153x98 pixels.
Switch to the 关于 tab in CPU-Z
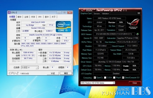(x=54, y=17)
